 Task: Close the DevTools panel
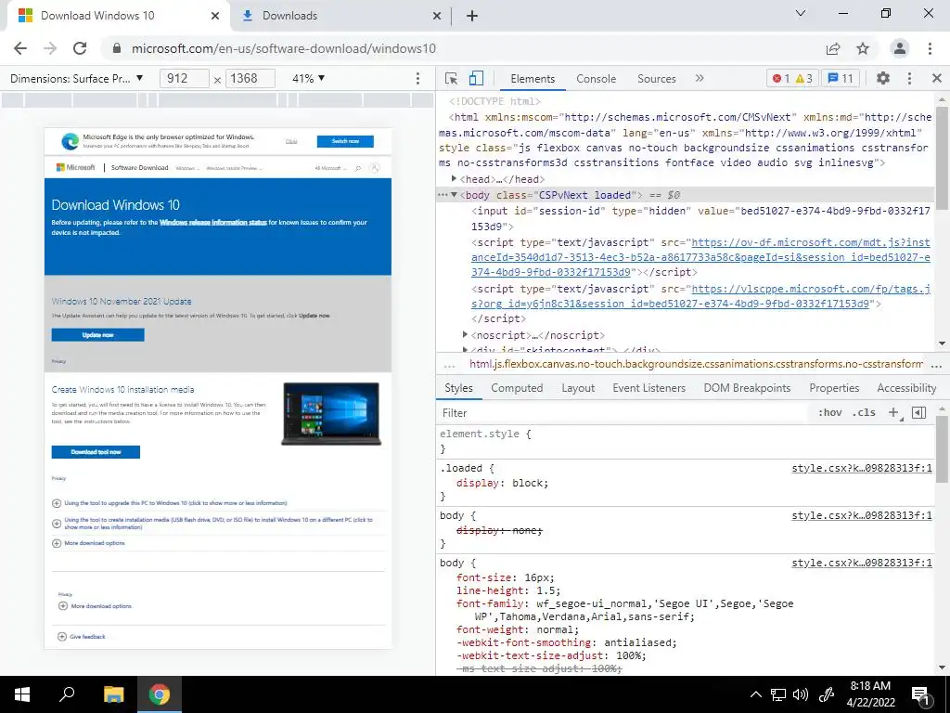937,78
